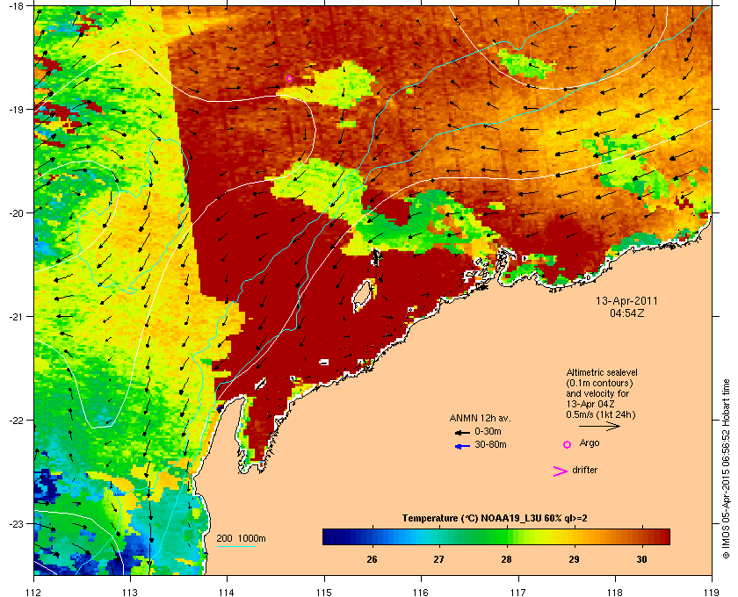Click the '0.5m/s (1kt 24h)' text
This screenshot has width=738, height=597.
coord(601,415)
